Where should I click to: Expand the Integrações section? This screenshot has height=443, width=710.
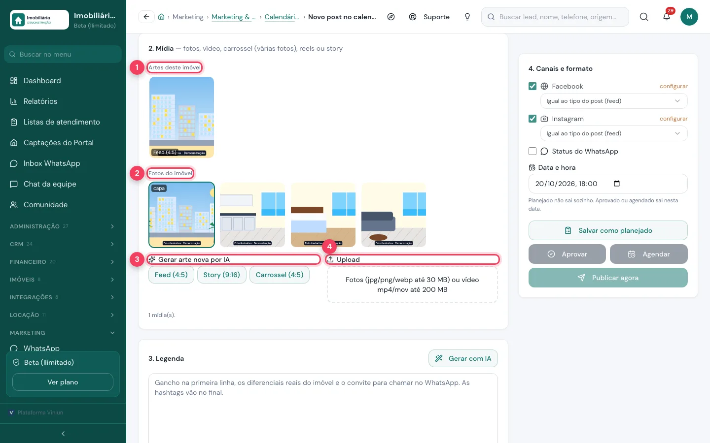(x=63, y=297)
